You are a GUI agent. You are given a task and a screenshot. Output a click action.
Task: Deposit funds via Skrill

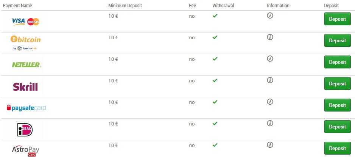pos(337,84)
